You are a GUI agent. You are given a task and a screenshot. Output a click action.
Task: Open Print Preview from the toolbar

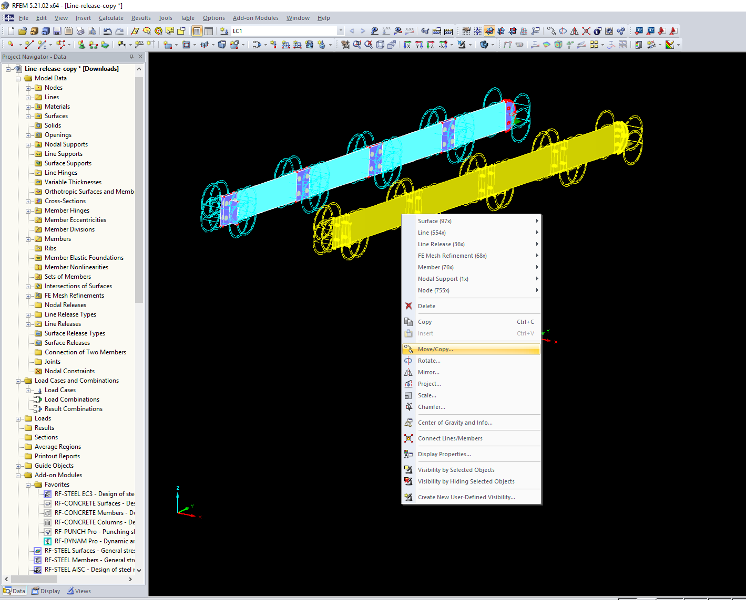click(x=92, y=31)
